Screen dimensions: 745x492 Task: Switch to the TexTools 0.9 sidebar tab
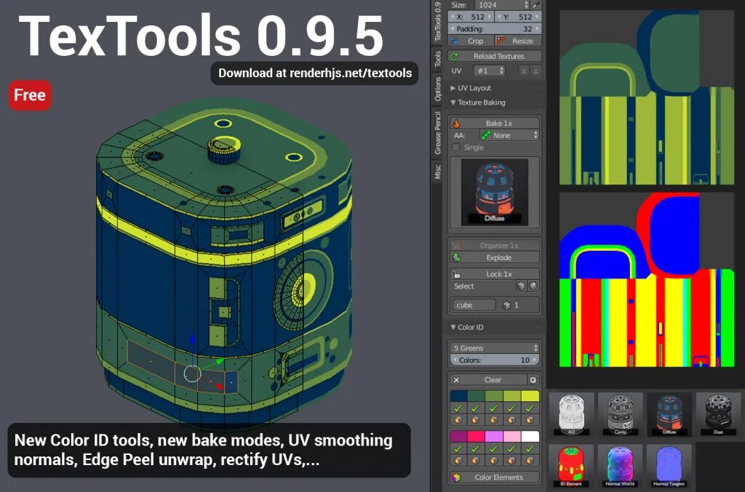pos(437,21)
